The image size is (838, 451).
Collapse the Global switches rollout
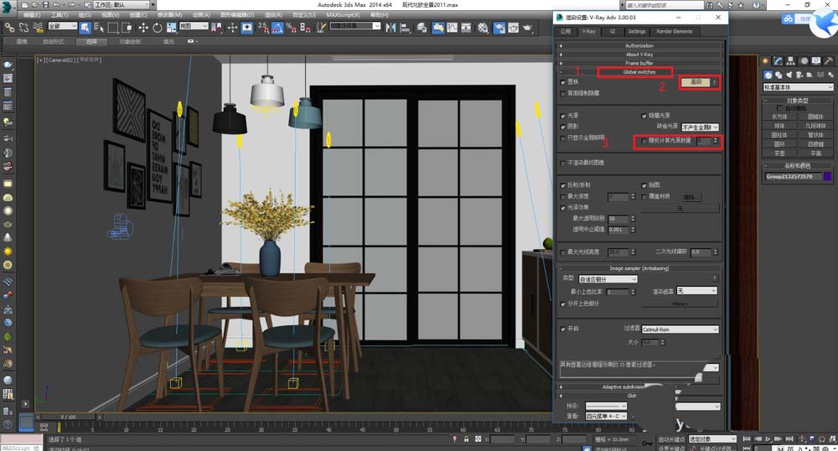pos(639,72)
